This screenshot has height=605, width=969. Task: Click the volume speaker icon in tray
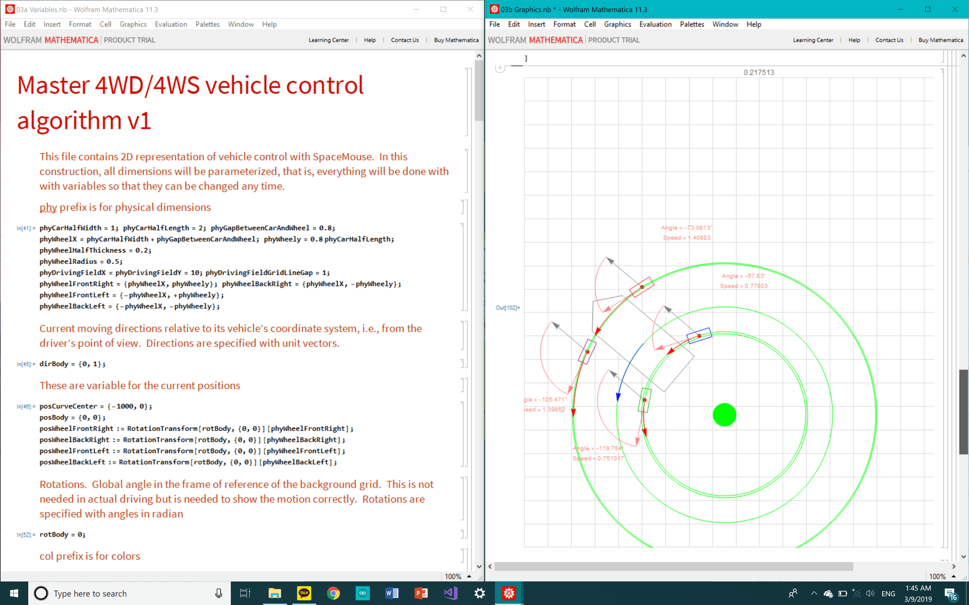(x=870, y=593)
